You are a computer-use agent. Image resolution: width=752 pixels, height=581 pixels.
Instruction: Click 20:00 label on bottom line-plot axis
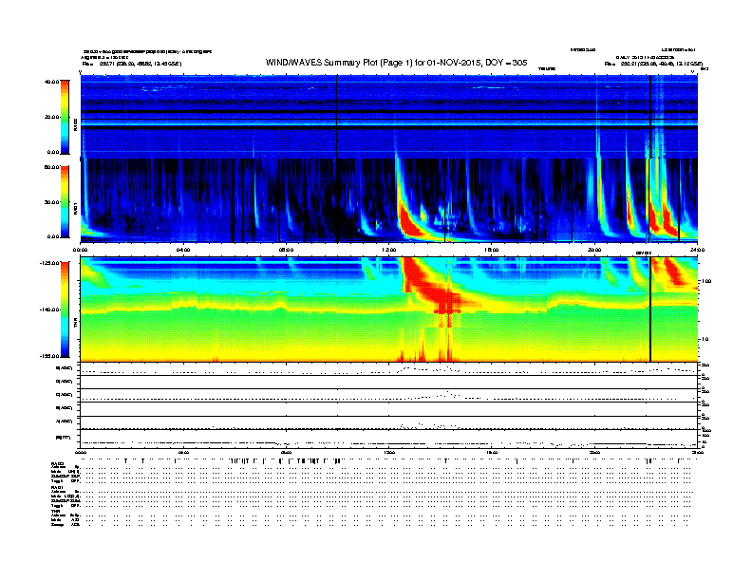tap(594, 452)
